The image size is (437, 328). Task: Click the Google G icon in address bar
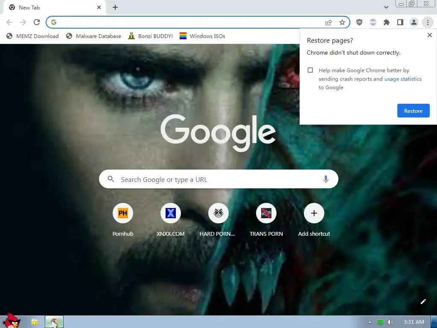[x=54, y=22]
